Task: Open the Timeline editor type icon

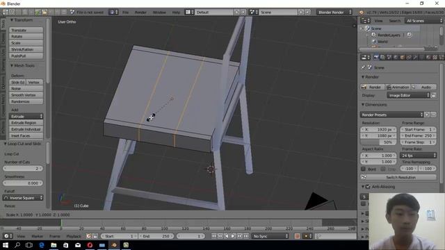Action: pos(8,236)
